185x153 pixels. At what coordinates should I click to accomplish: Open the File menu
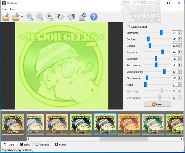(5, 9)
